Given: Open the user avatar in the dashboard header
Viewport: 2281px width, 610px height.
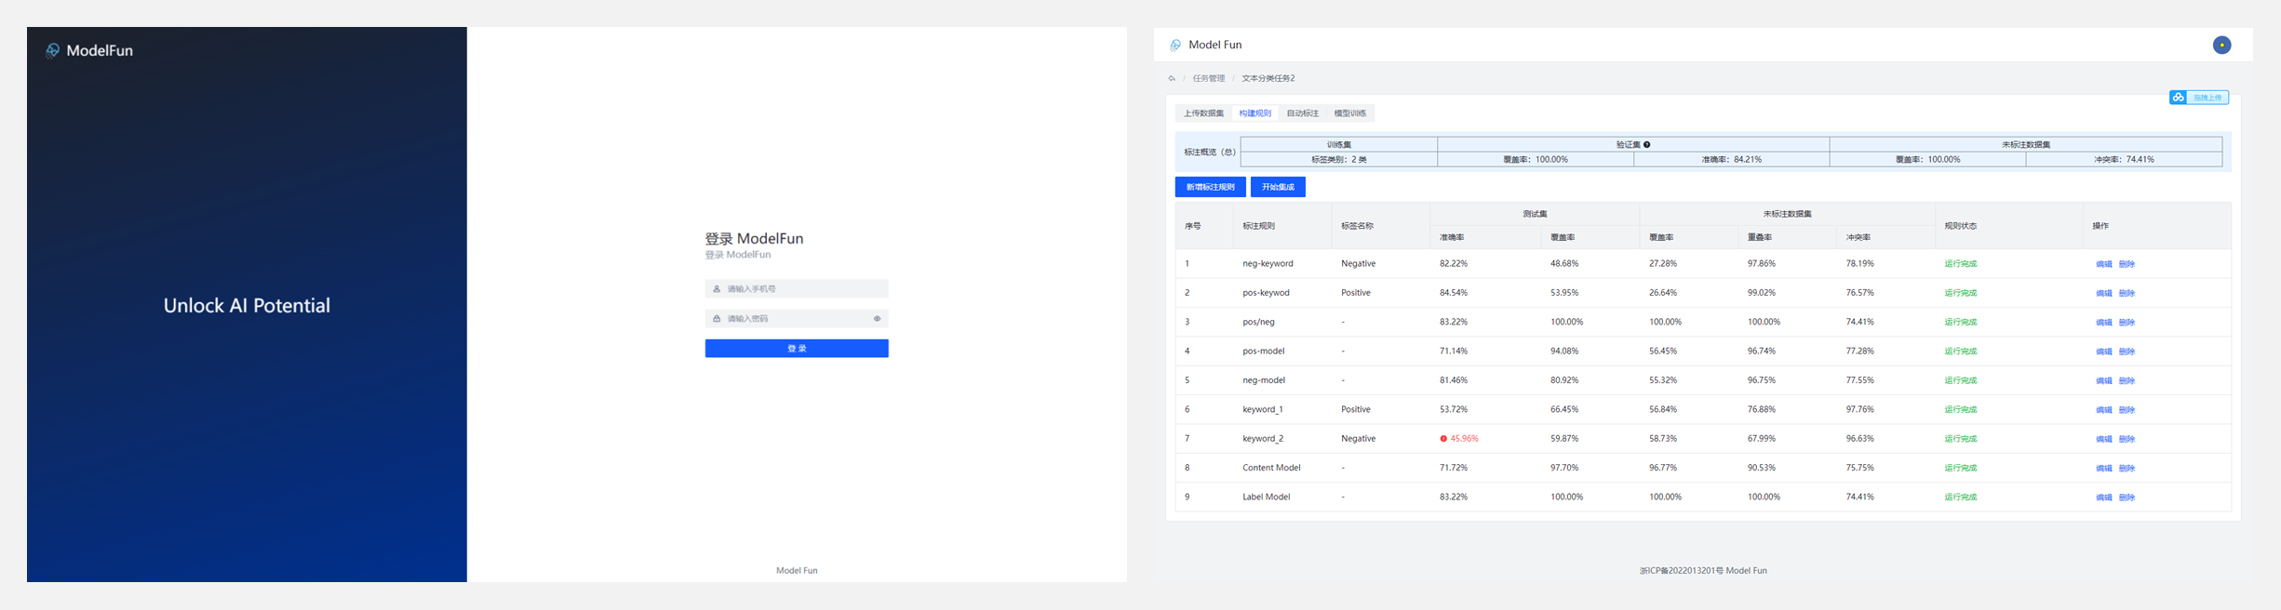Looking at the screenshot, I should tap(2221, 45).
